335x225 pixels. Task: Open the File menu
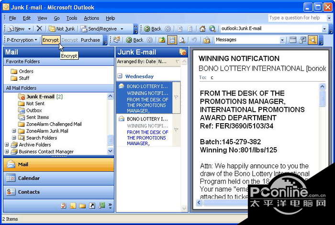tap(12, 18)
